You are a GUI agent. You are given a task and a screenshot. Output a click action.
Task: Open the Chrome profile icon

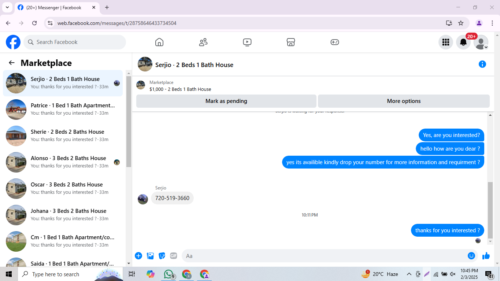click(x=479, y=23)
